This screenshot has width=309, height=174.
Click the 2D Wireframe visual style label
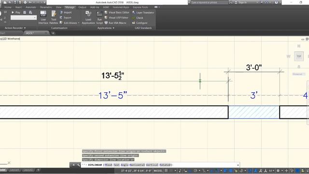point(12,39)
